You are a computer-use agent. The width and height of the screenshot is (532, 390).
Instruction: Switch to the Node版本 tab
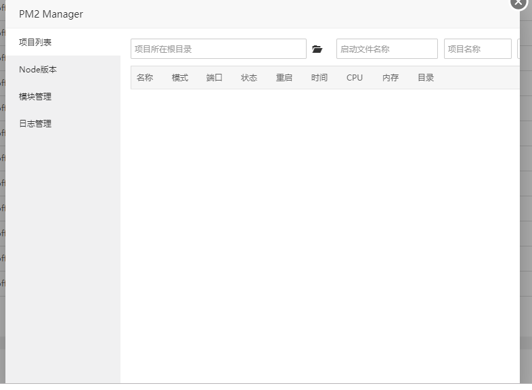[63, 69]
